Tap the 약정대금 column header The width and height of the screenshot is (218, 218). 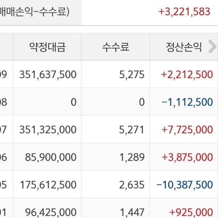point(47,47)
